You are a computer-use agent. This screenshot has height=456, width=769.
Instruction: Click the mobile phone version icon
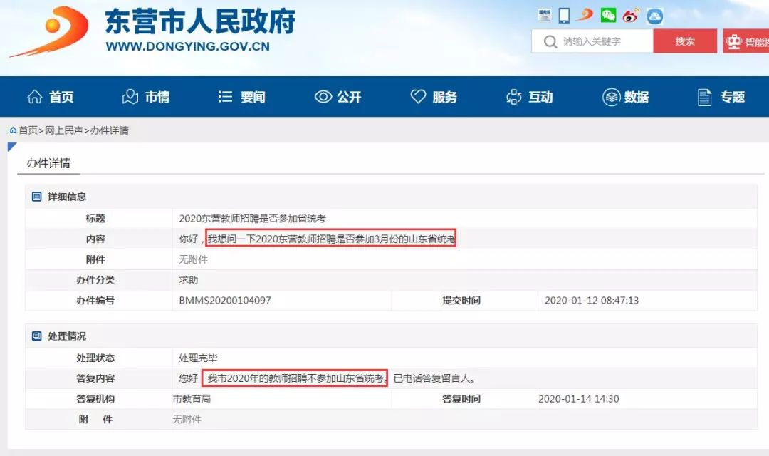point(564,15)
